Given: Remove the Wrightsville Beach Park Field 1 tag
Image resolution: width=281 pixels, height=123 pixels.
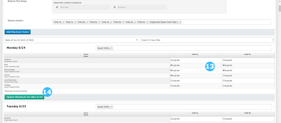Looking at the screenshot, I should point(180,22).
